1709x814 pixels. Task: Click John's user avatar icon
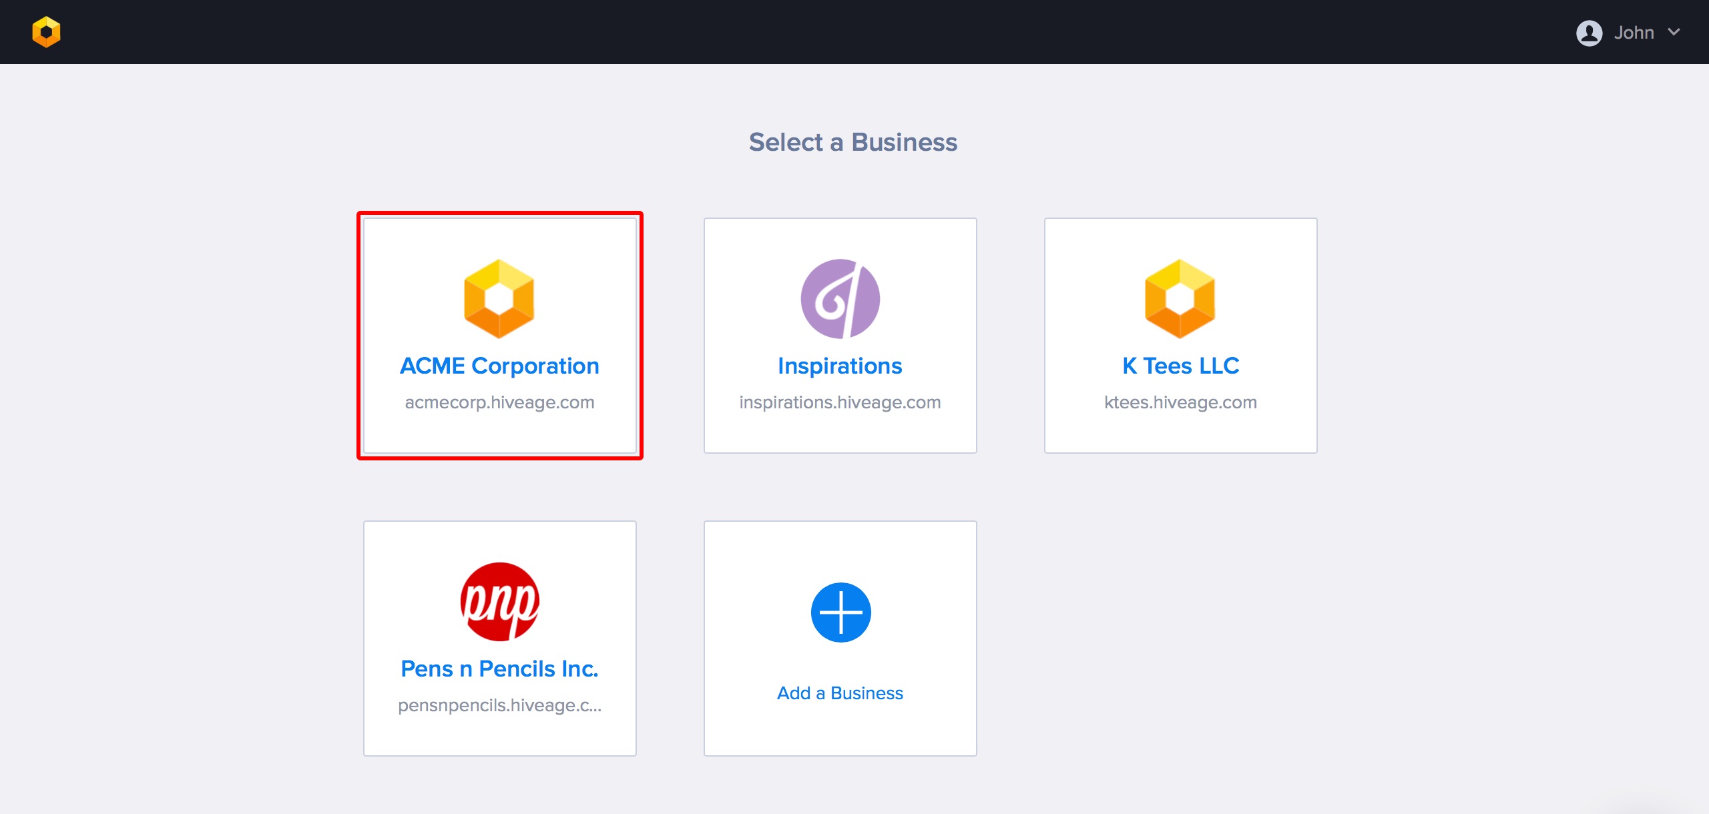pyautogui.click(x=1589, y=33)
